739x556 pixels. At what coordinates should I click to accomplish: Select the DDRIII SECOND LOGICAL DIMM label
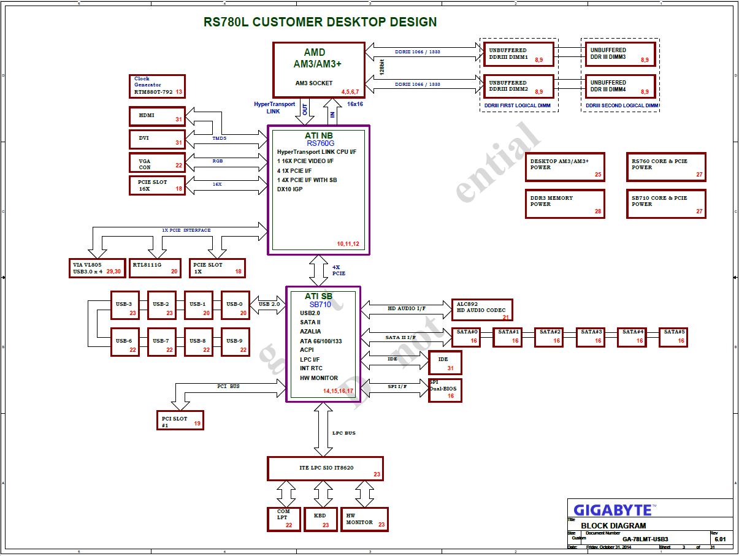622,106
